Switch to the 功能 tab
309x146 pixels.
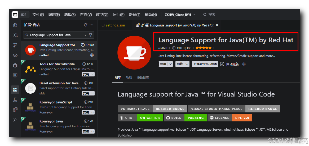(129, 77)
